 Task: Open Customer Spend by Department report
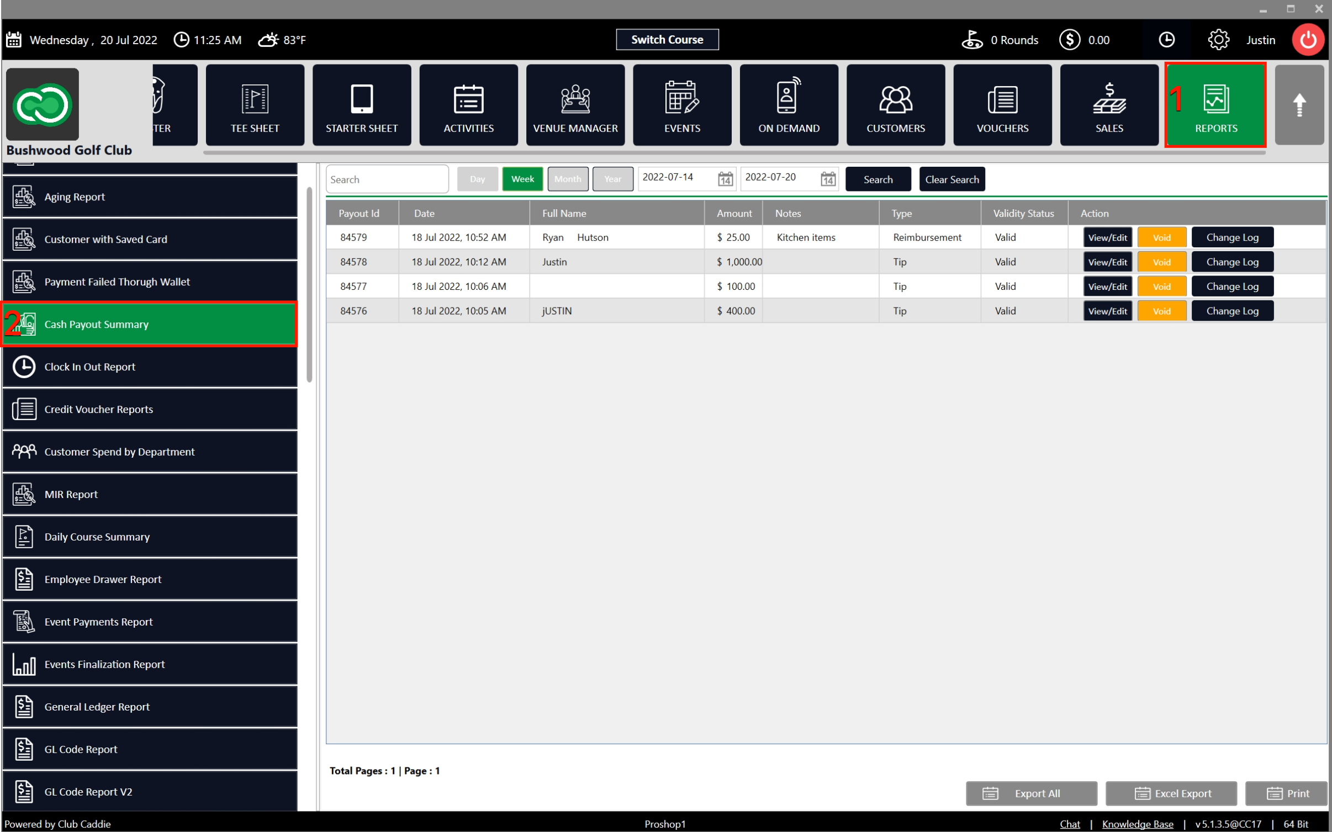click(150, 452)
